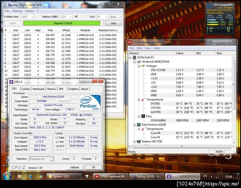Viewport: 241px width, 188px height.
Task: Open the Processor #1 Selection dropdown
Action: pyautogui.click(x=41, y=159)
